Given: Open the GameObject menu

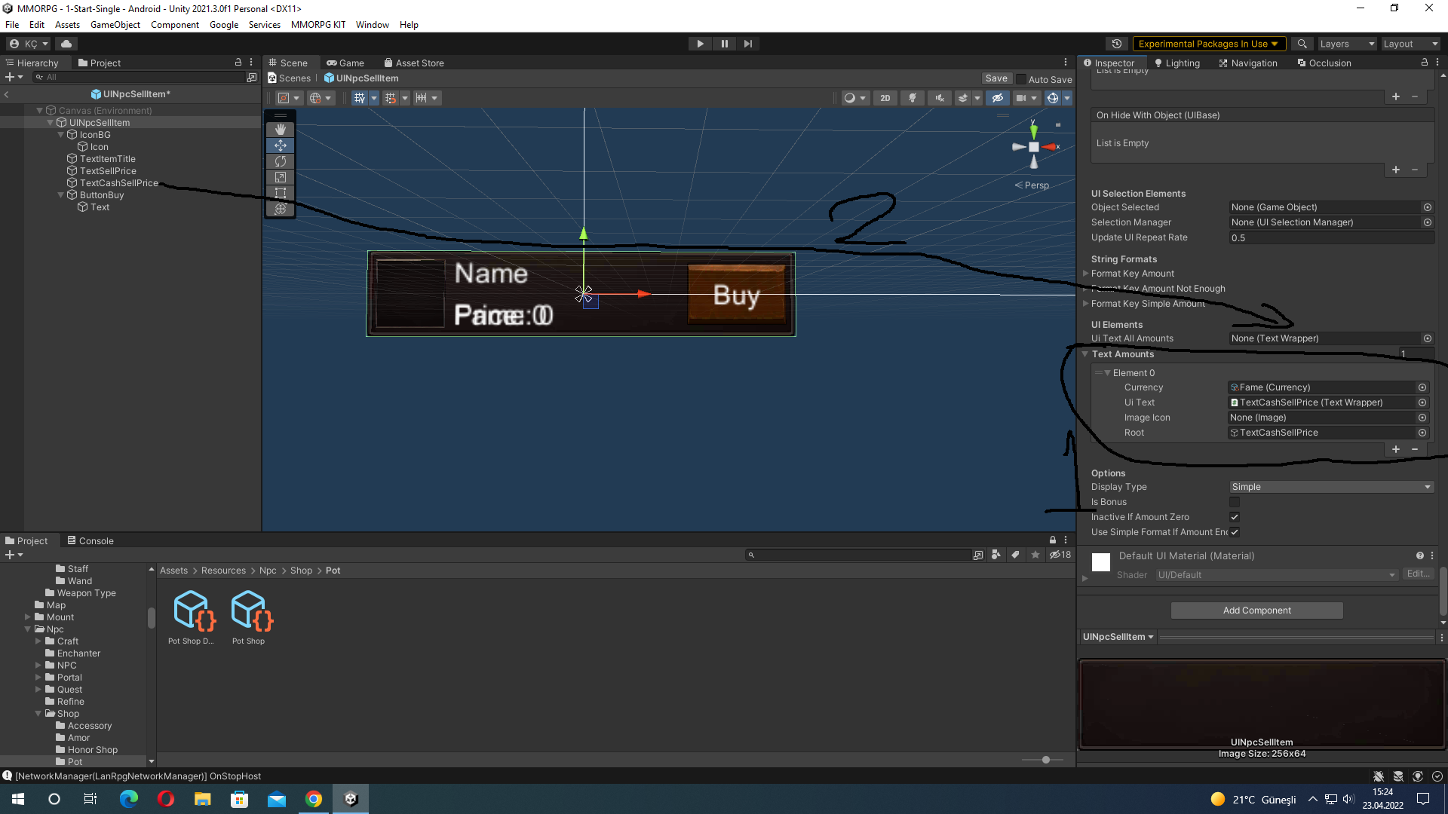Looking at the screenshot, I should tap(115, 24).
